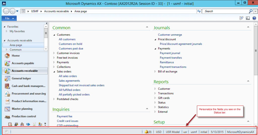Image resolution: width=258 pixels, height=135 pixels.
Task: Click the address bar module list icon
Action: coord(23,11)
